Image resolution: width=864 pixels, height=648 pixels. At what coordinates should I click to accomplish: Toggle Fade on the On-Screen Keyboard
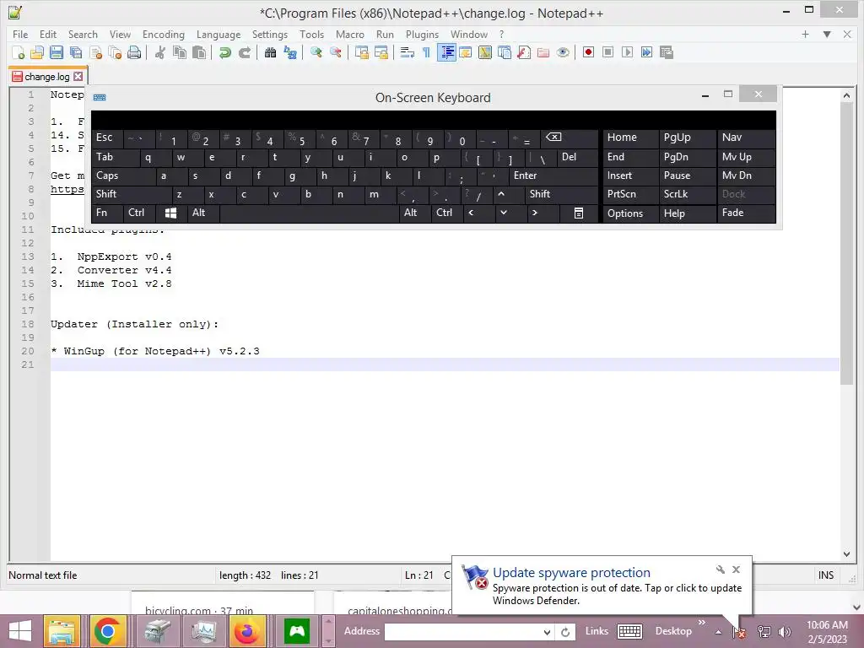click(746, 213)
